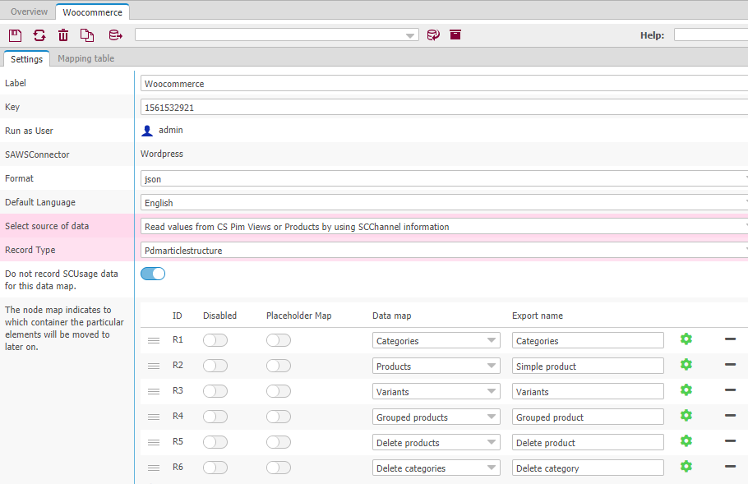Click the database export toolbar icon
The height and width of the screenshot is (484, 748).
(x=115, y=35)
